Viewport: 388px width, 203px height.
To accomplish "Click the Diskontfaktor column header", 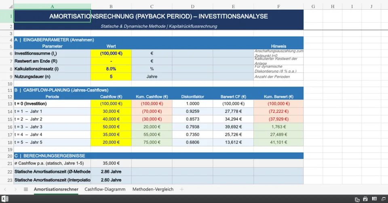I will pyautogui.click(x=192, y=97).
